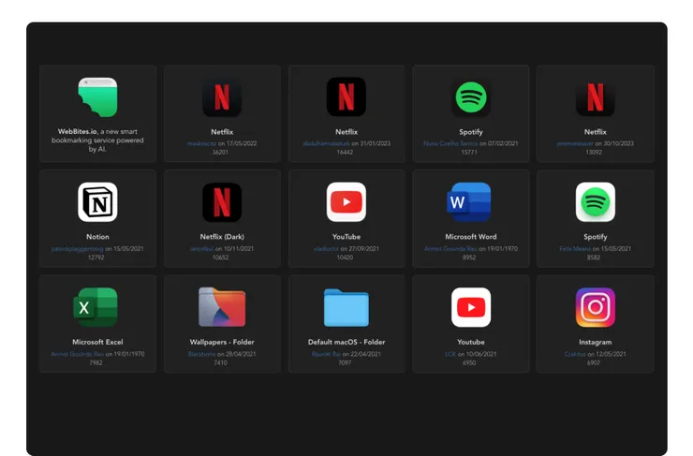Click the download count 13092
This screenshot has width=693, height=456.
click(594, 152)
